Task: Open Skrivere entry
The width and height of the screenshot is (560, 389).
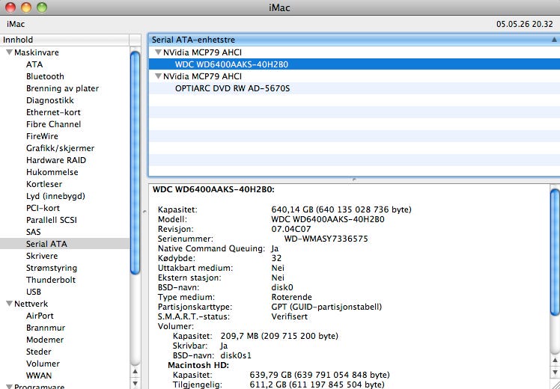Action: [x=42, y=256]
